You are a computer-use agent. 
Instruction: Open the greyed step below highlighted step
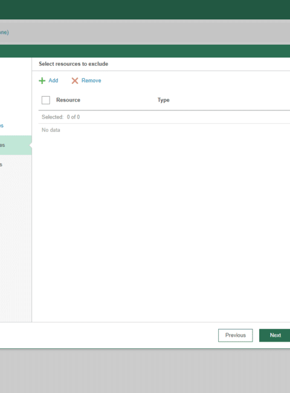click(1, 164)
